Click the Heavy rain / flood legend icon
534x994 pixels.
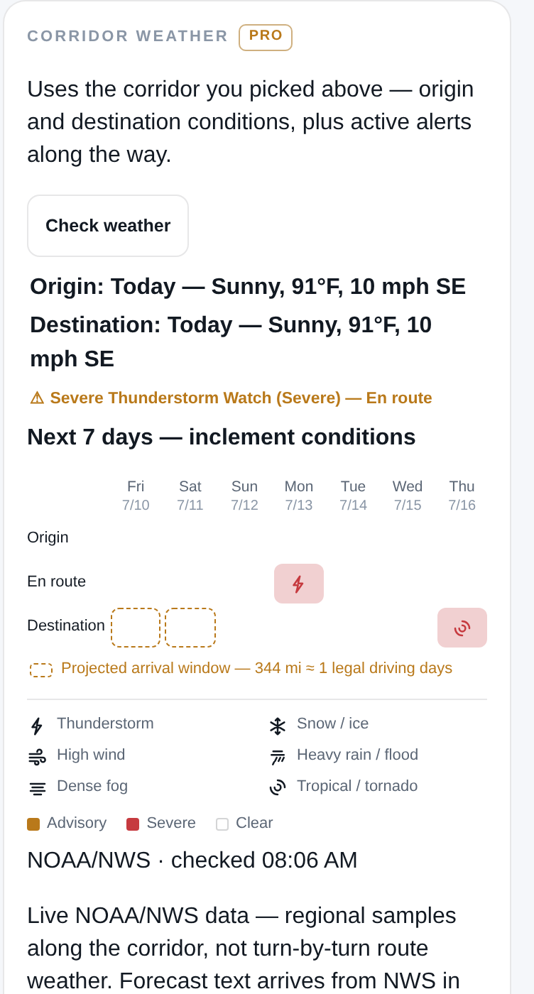point(277,757)
